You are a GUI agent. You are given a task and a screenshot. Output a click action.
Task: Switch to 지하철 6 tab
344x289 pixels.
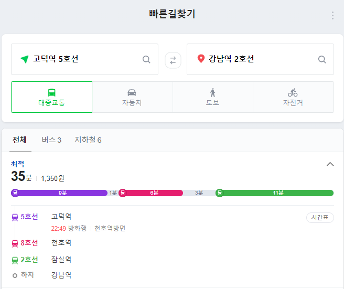pos(88,140)
